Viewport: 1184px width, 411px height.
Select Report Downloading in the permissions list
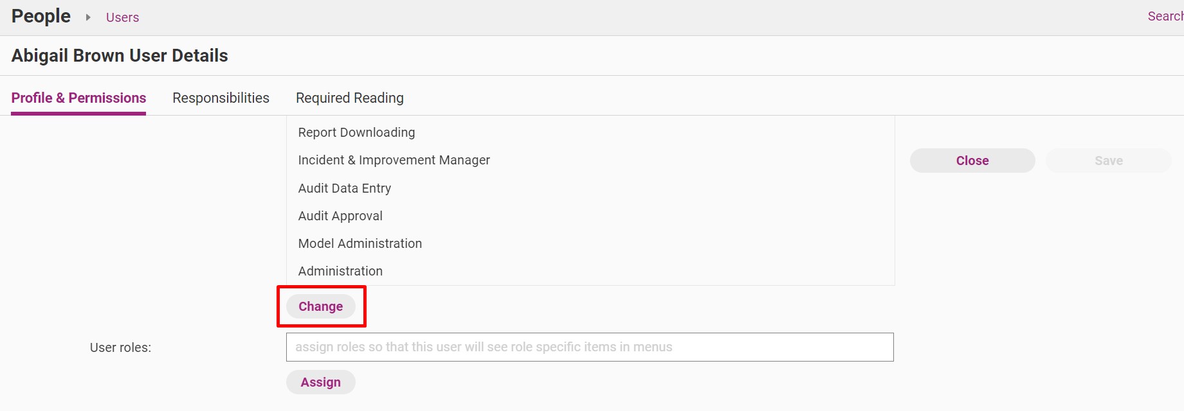pyautogui.click(x=356, y=132)
